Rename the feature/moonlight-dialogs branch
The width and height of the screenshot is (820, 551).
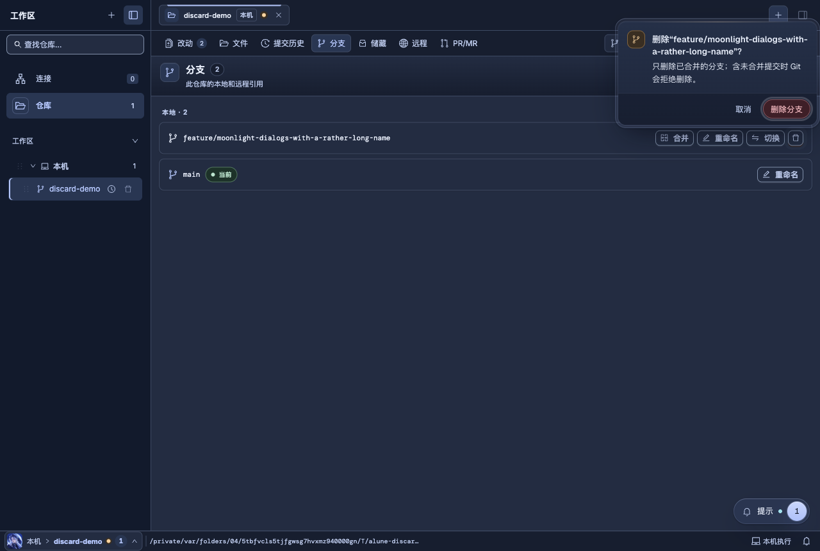click(x=720, y=138)
